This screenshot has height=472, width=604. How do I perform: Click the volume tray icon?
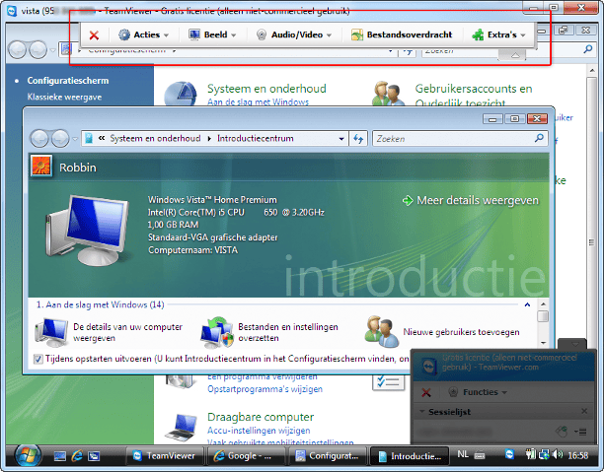558,455
